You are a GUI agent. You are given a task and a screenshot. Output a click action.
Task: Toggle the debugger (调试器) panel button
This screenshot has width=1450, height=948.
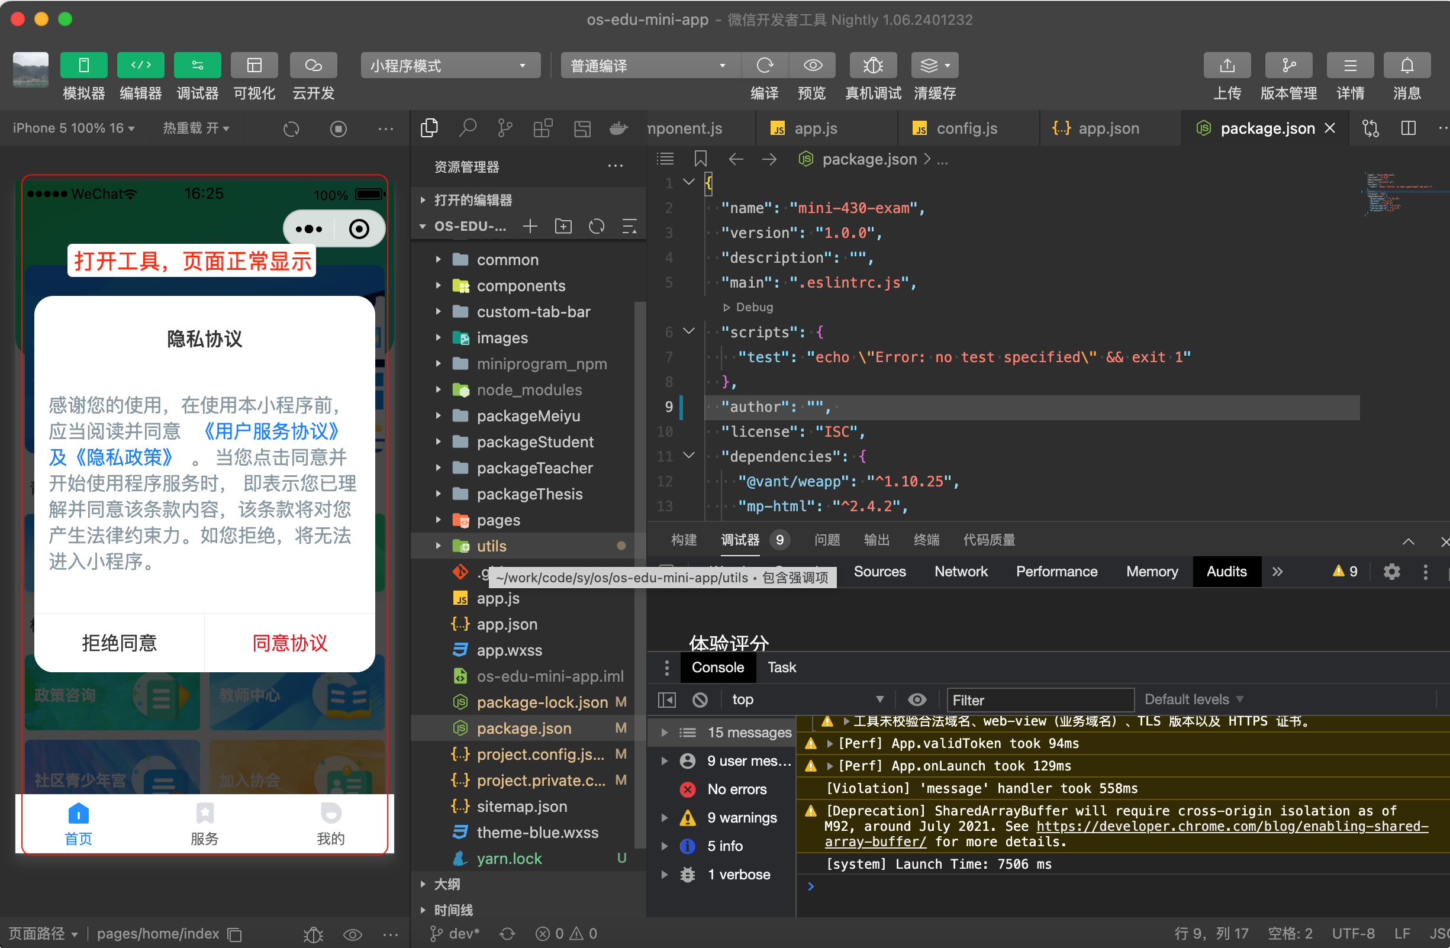196,65
